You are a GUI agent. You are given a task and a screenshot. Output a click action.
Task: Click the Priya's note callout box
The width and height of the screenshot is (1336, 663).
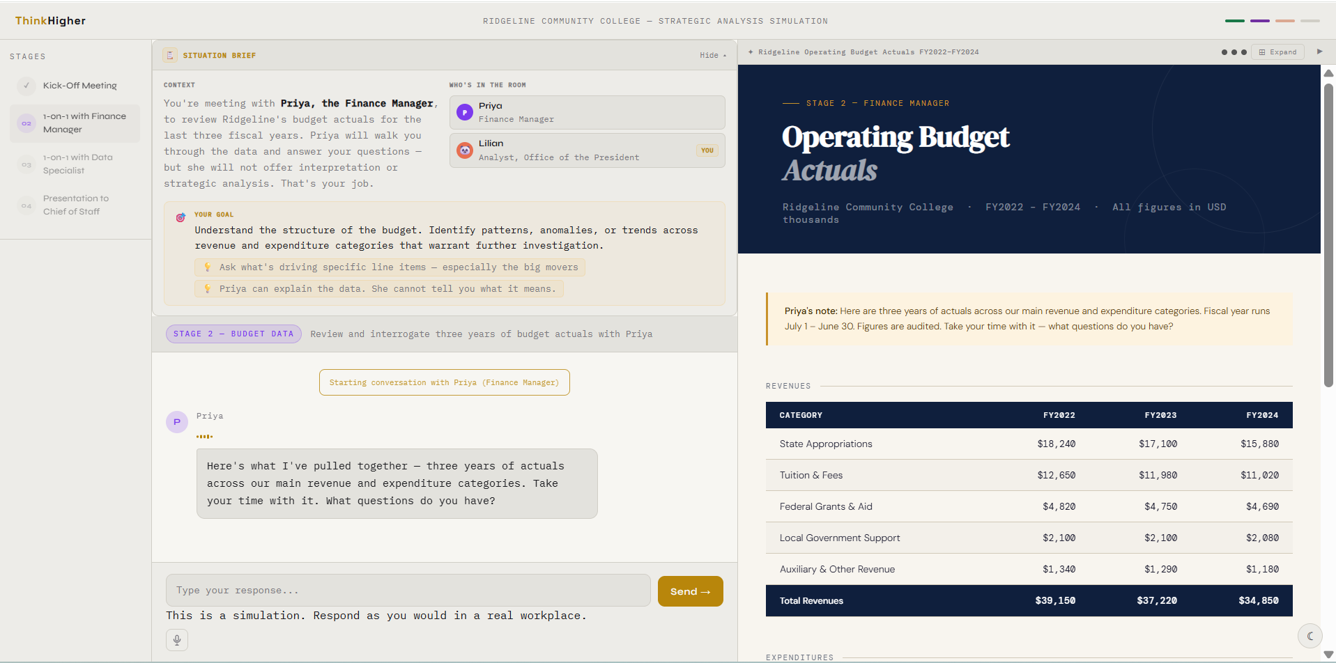tap(1029, 319)
